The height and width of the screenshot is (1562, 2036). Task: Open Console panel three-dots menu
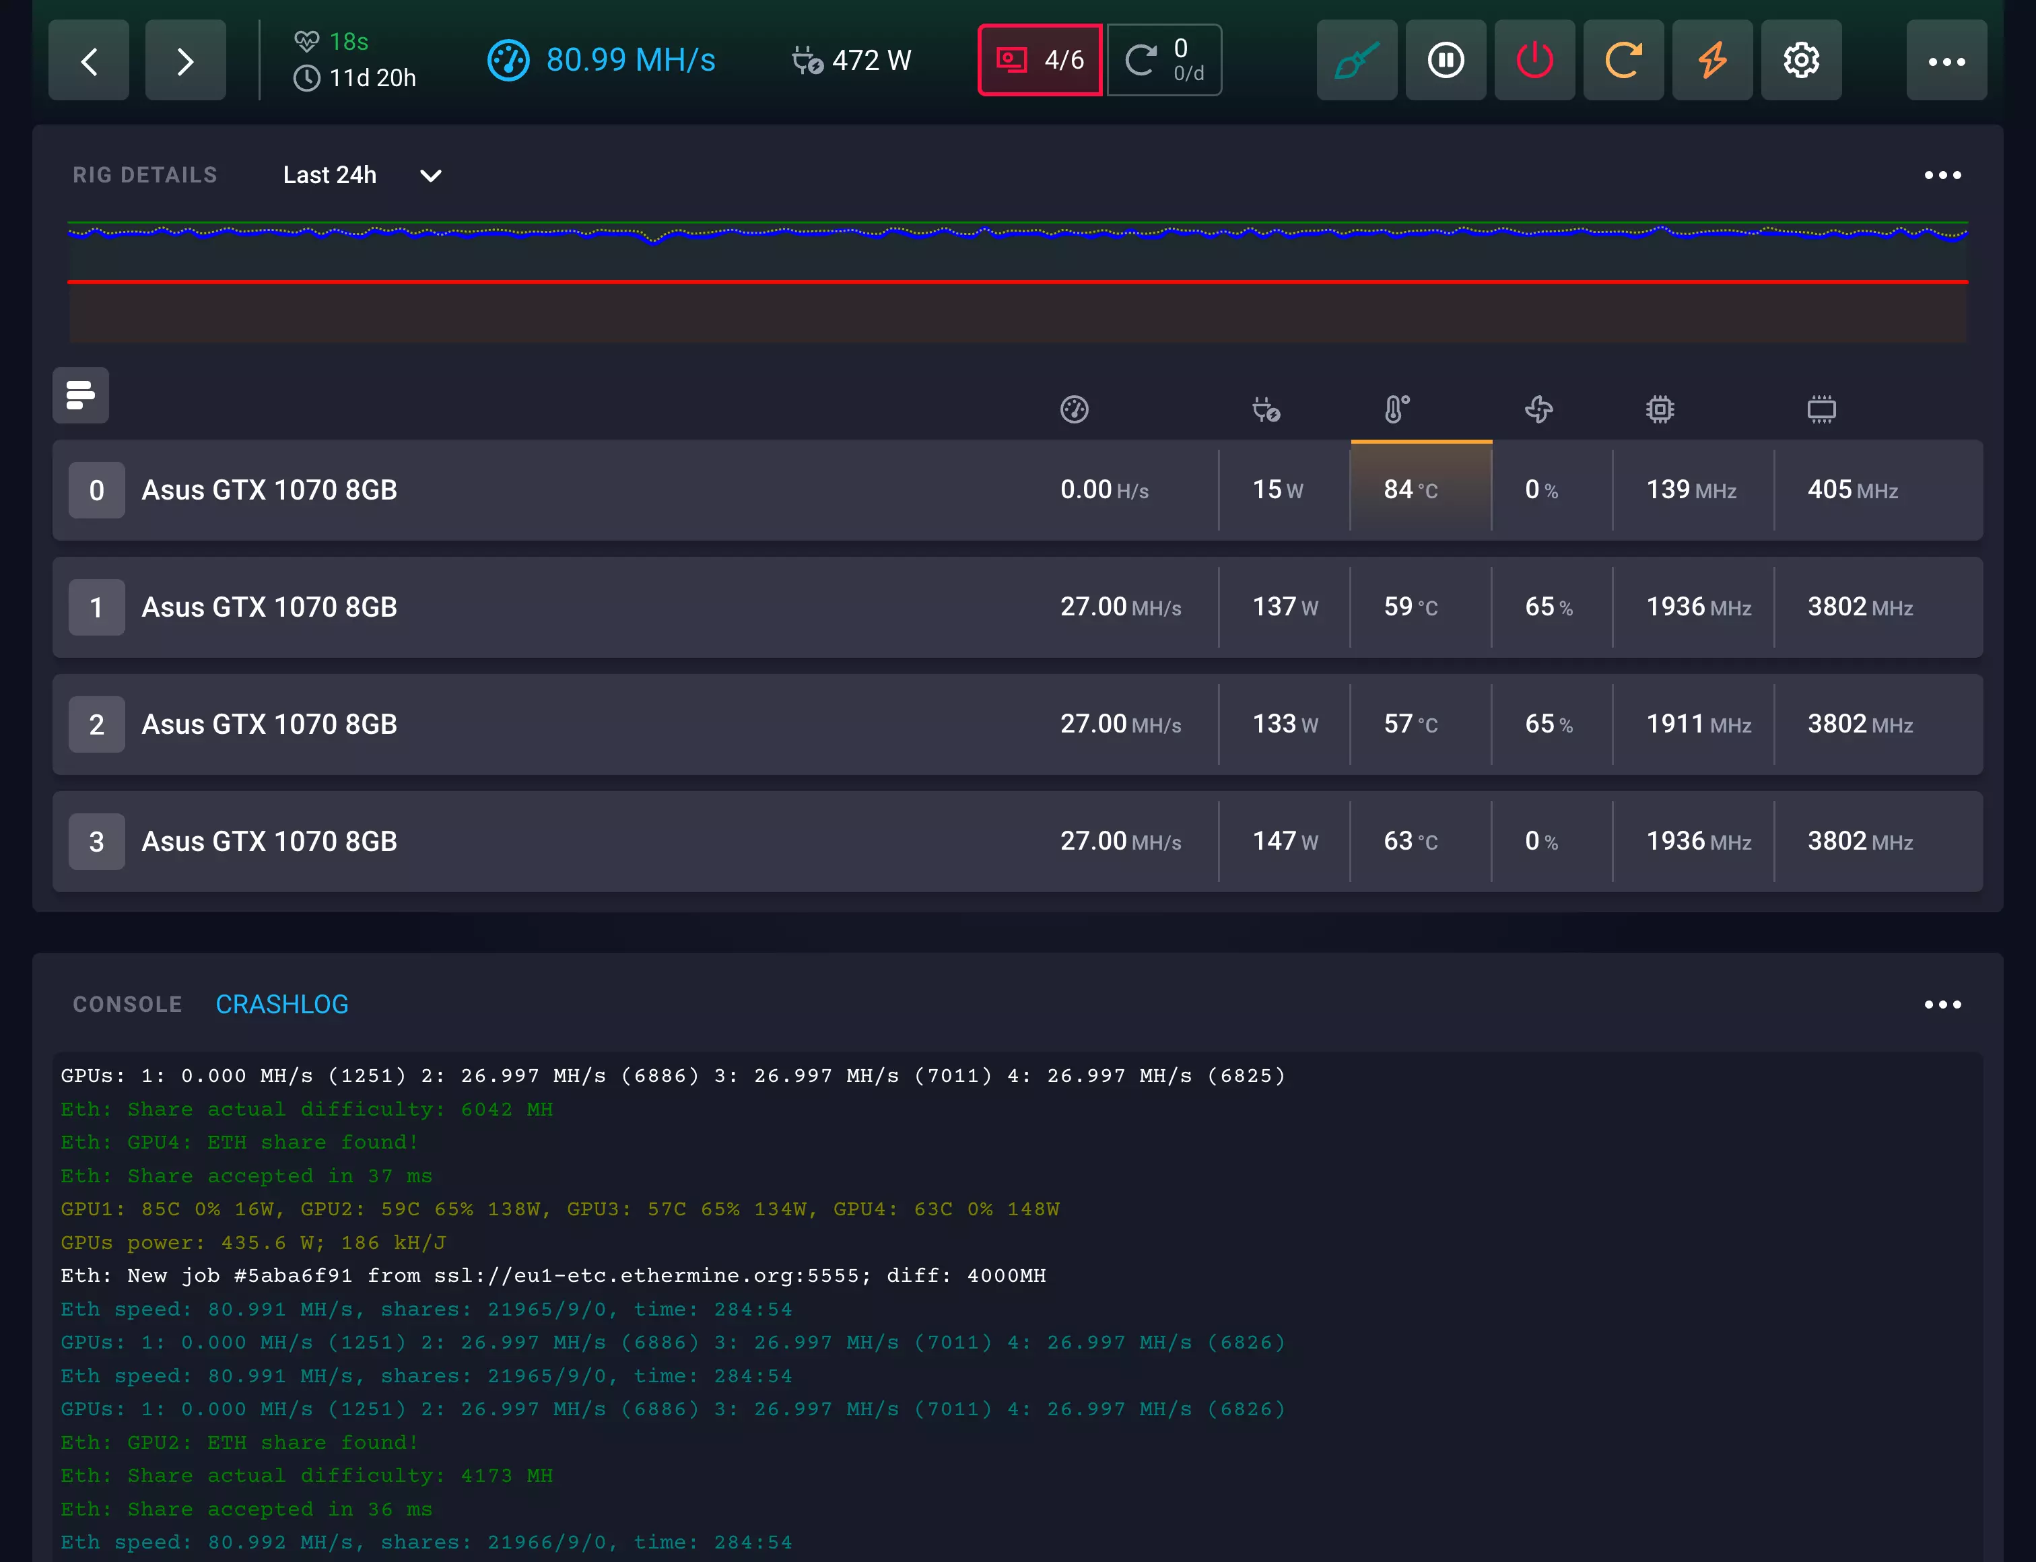(1942, 1004)
